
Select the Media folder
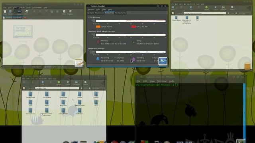(x=47, y=103)
